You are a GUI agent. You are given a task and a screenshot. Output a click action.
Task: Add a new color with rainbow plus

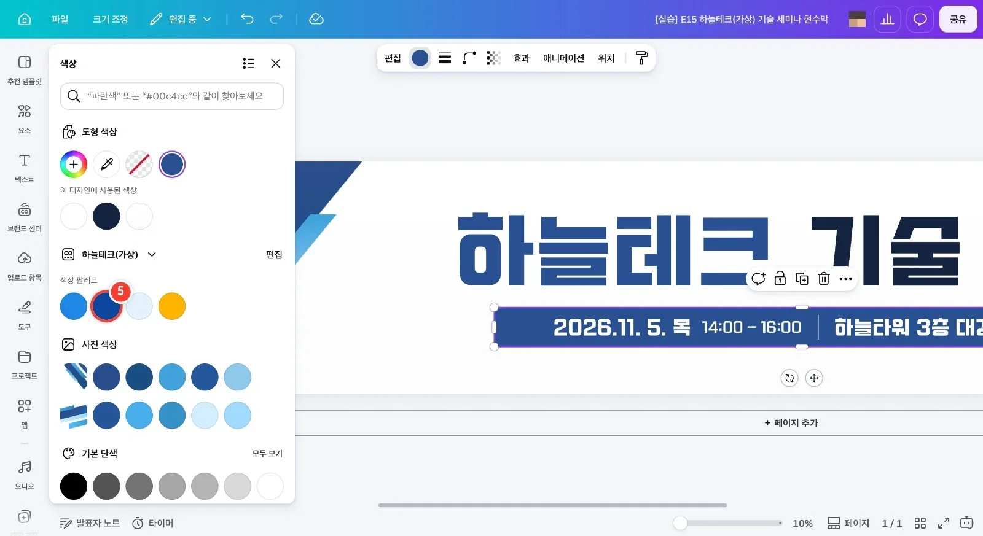tap(74, 164)
